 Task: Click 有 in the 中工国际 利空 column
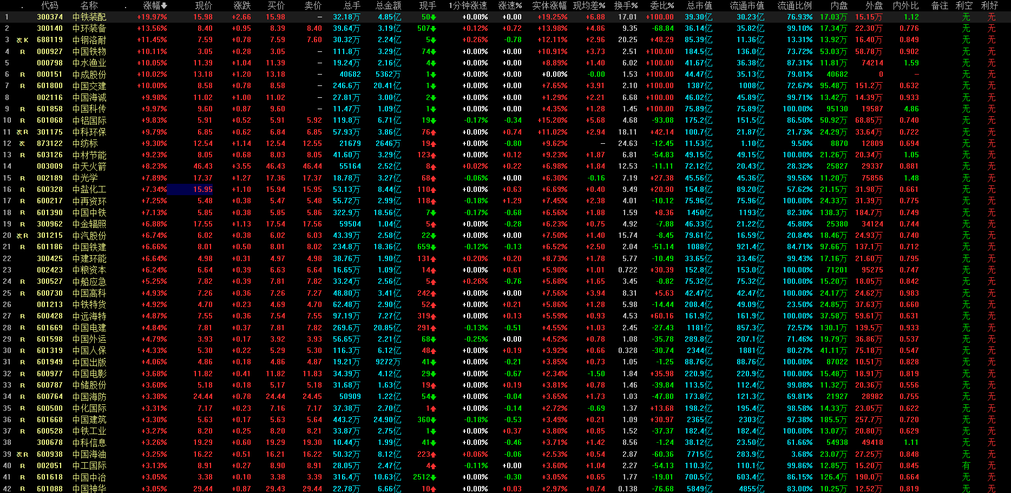pyautogui.click(x=966, y=465)
